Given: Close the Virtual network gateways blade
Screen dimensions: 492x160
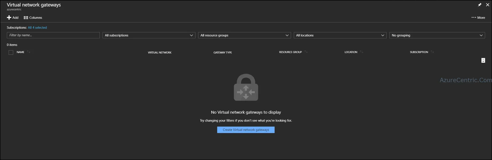Looking at the screenshot, I should pos(487,5).
